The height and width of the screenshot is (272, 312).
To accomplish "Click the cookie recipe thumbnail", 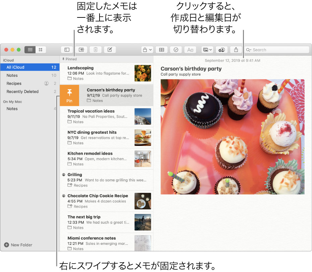I will pos(143,201).
